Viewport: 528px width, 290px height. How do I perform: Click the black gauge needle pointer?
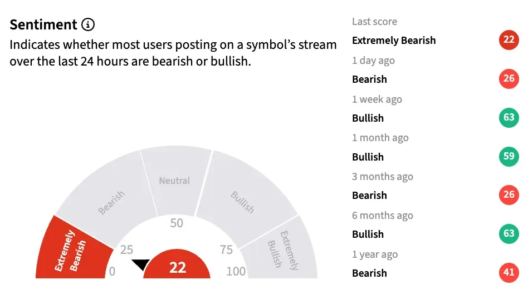[140, 264]
